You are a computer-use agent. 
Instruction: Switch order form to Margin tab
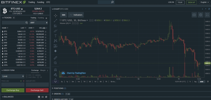tap(43, 70)
